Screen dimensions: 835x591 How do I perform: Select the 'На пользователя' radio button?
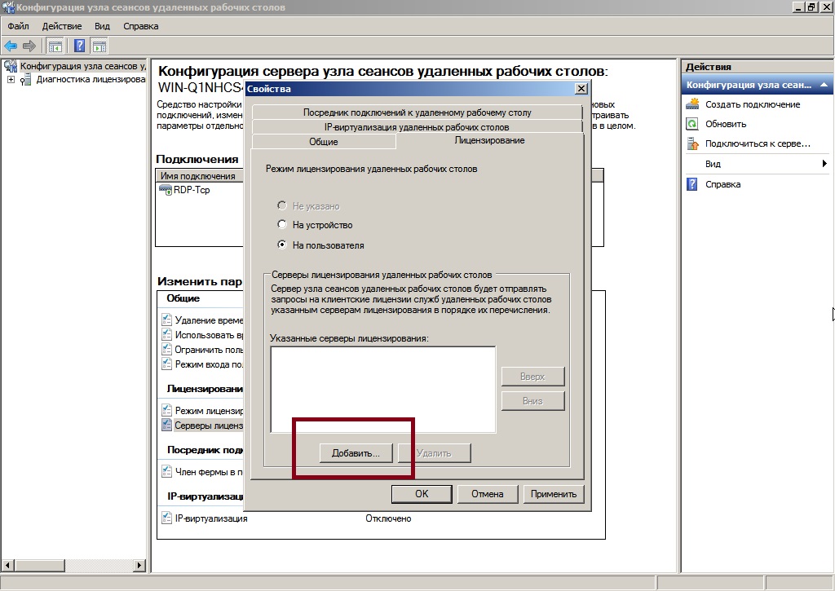(x=282, y=245)
